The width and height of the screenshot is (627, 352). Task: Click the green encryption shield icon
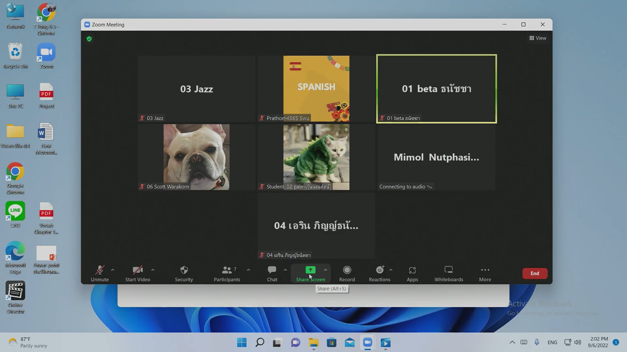[x=89, y=39]
